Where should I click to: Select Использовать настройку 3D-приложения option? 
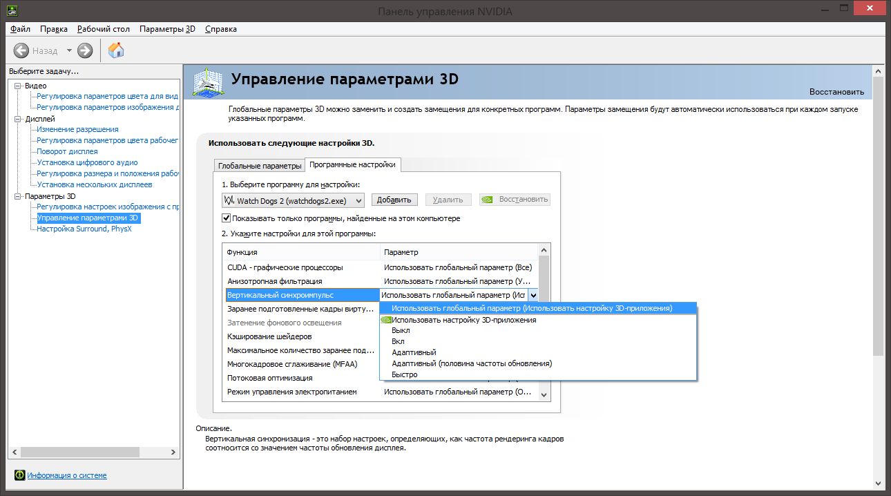[x=539, y=320]
